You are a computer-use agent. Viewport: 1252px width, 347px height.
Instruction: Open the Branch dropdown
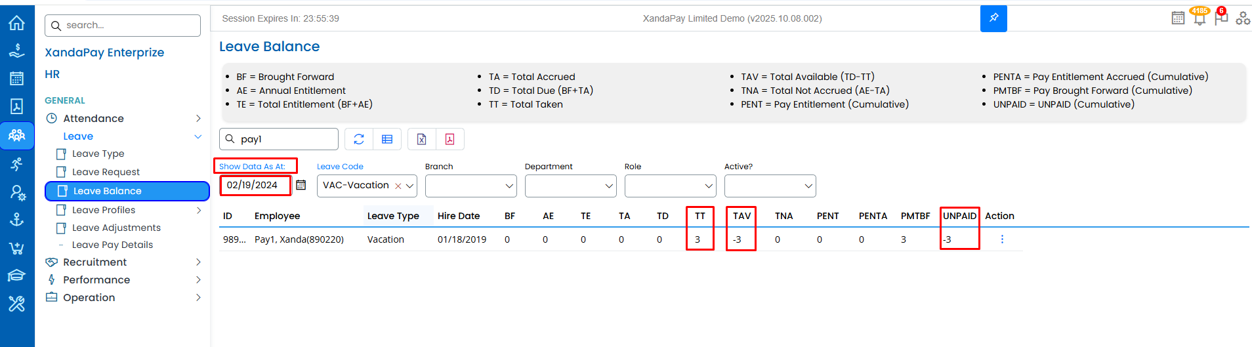point(470,186)
